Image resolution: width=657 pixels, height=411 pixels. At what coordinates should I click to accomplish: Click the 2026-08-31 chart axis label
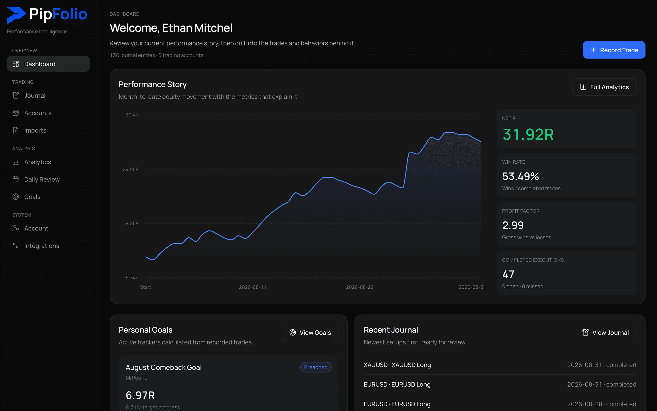pyautogui.click(x=472, y=287)
